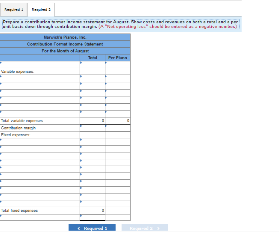Click the For the Month of August heading
Image resolution: width=279 pixels, height=233 pixels.
65,51
